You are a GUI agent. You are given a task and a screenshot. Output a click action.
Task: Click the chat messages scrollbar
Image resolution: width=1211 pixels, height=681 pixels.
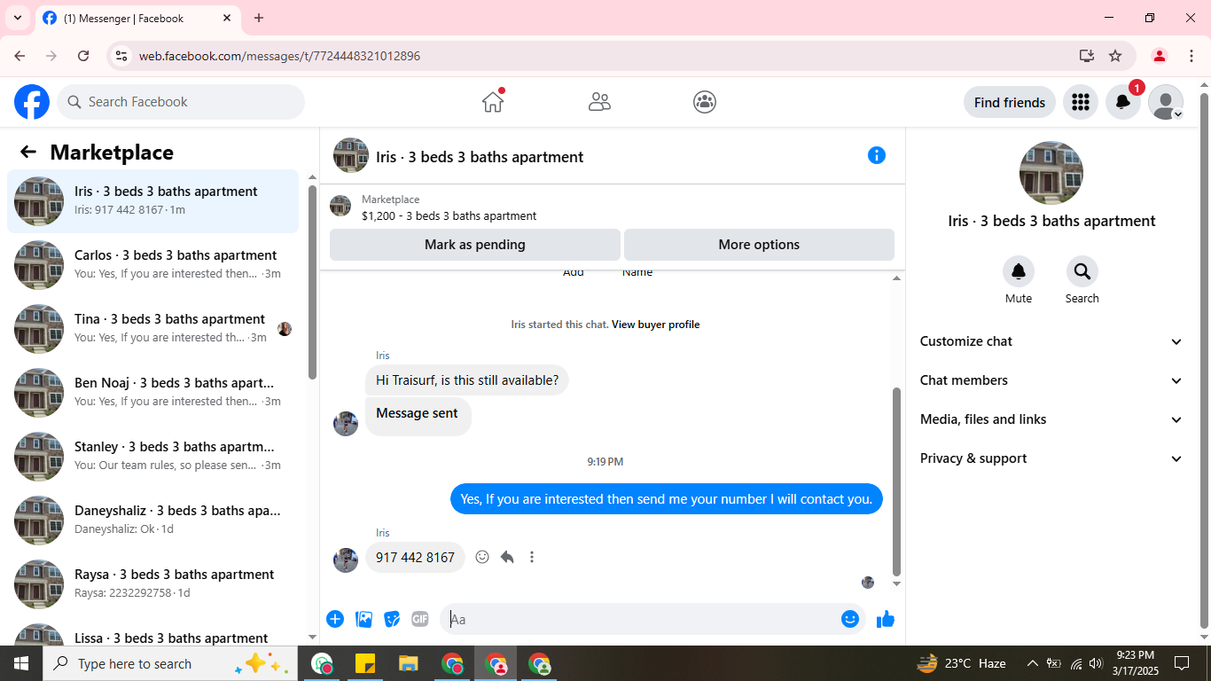[896, 481]
